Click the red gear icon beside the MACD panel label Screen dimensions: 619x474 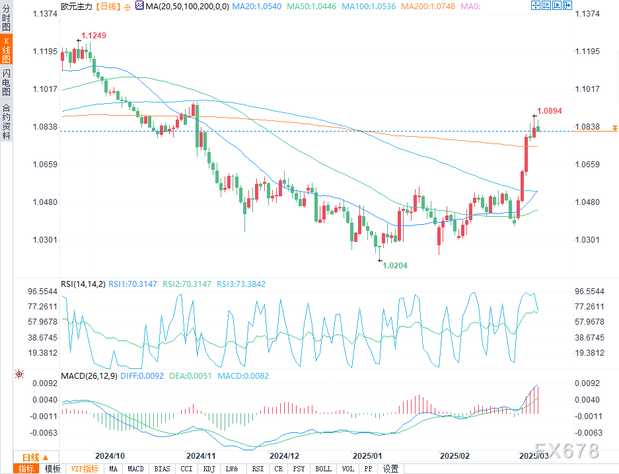coord(20,375)
